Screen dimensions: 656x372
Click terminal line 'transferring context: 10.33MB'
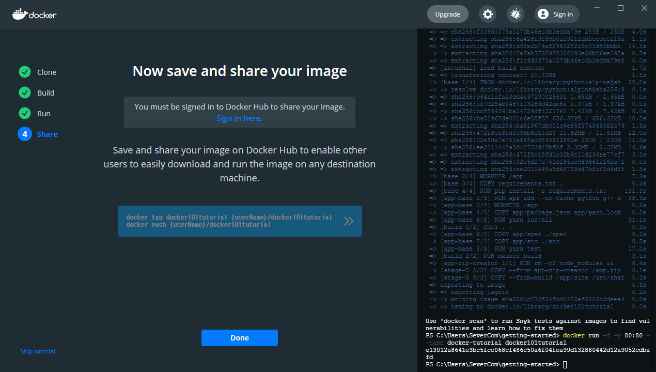(x=537, y=75)
